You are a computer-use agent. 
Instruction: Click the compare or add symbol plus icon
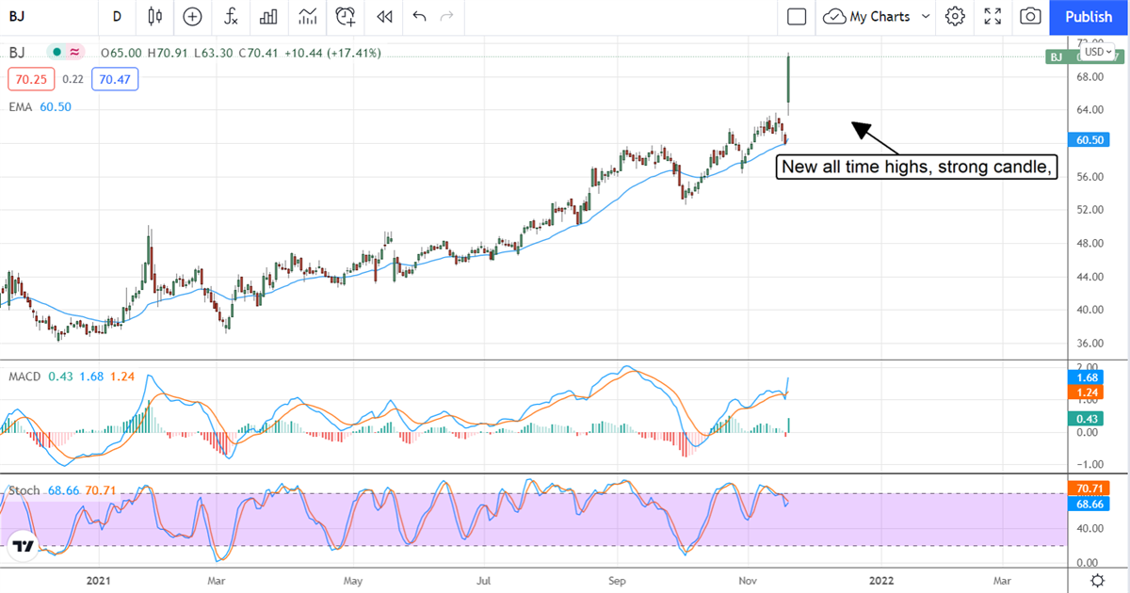(x=192, y=16)
